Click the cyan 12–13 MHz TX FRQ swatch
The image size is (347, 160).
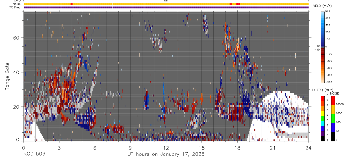click(x=322, y=124)
